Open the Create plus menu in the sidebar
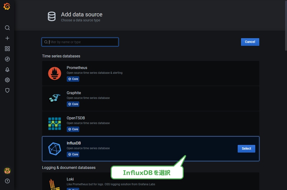Screen dimensions: 287x190 coord(7,38)
